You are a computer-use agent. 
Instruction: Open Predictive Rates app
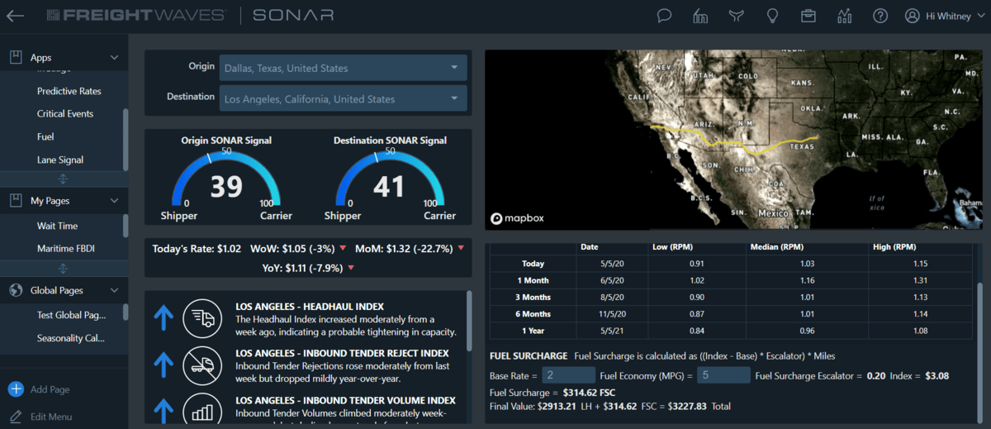[69, 91]
